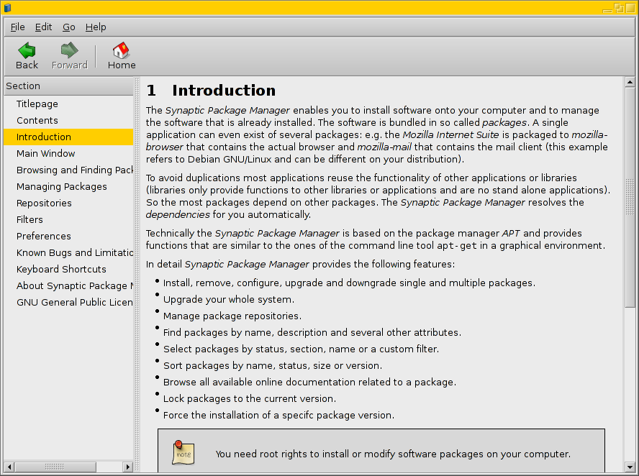Open the Edit menu
The height and width of the screenshot is (476, 639).
click(x=44, y=27)
